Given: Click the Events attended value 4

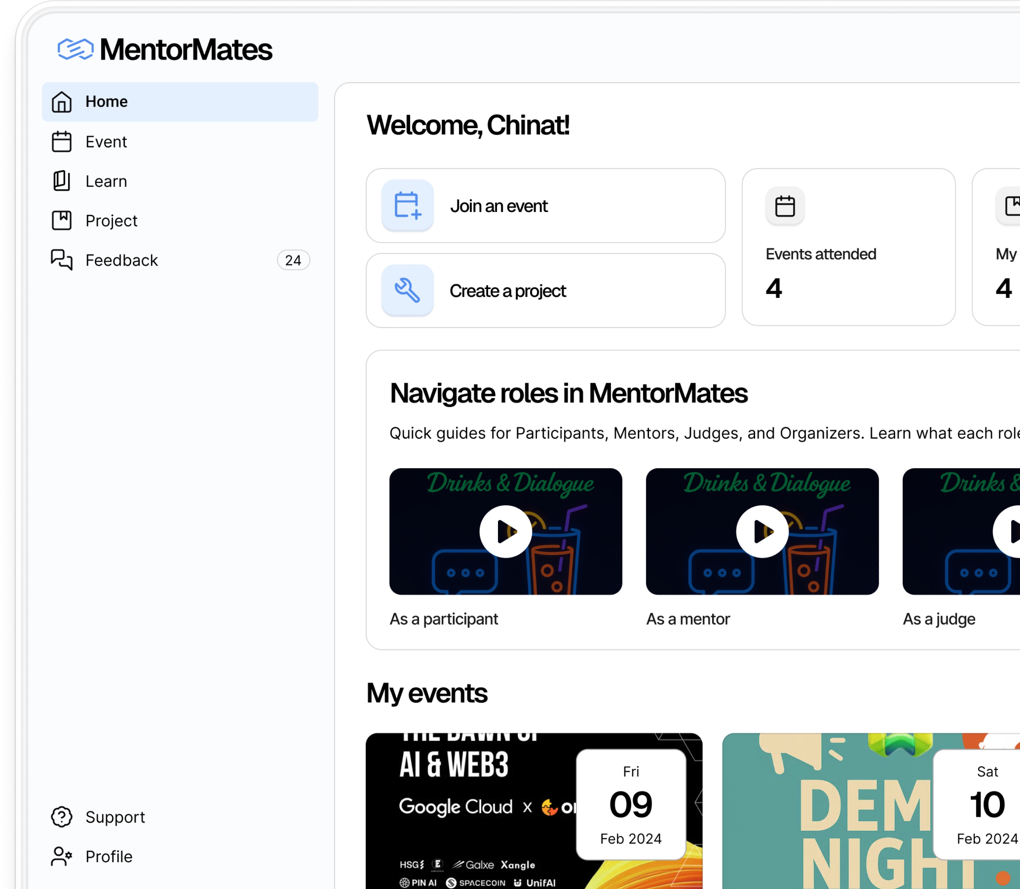Looking at the screenshot, I should [x=774, y=288].
